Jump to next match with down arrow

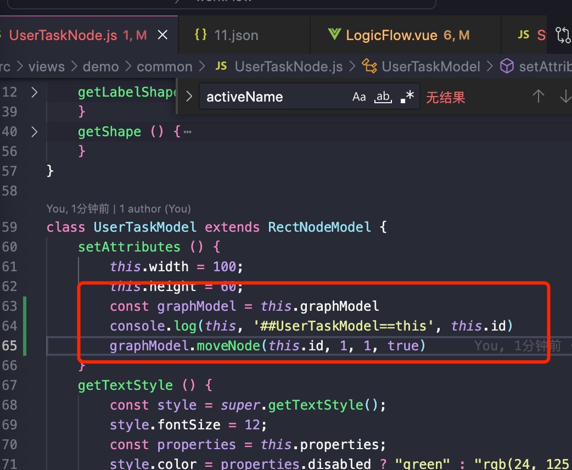[565, 97]
